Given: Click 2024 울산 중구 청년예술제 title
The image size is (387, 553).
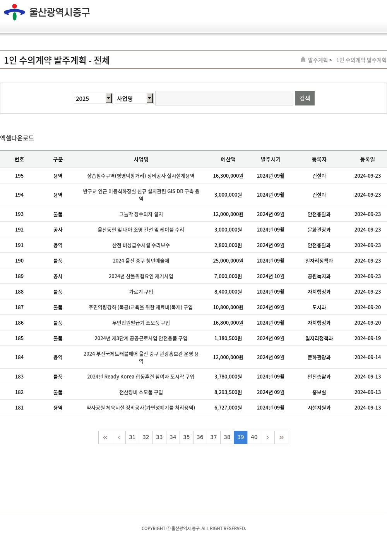Looking at the screenshot, I should point(141,261).
